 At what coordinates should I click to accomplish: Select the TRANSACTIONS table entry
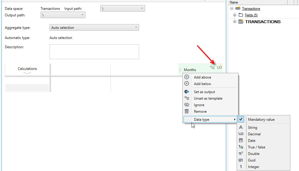(263, 22)
